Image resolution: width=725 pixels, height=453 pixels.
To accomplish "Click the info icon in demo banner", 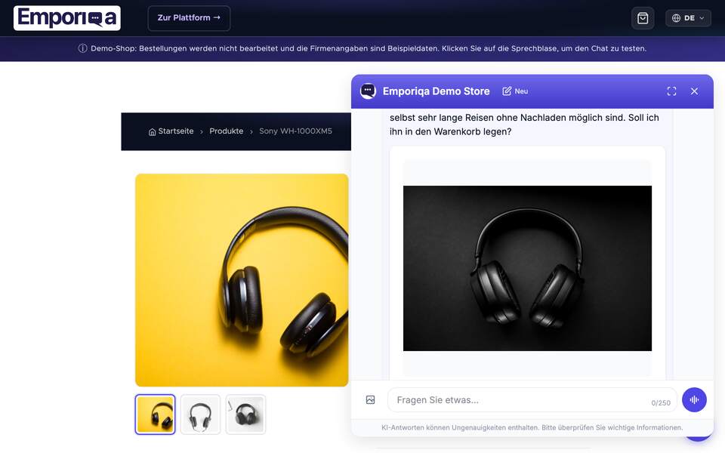I will click(x=82, y=48).
